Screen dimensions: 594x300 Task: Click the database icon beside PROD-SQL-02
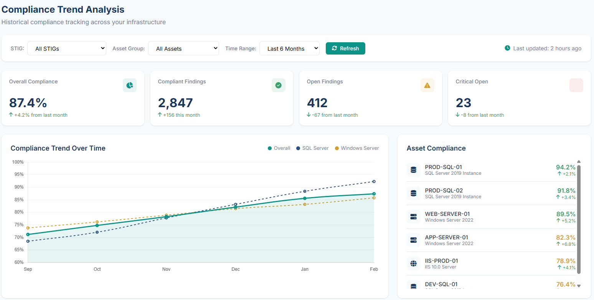click(413, 193)
